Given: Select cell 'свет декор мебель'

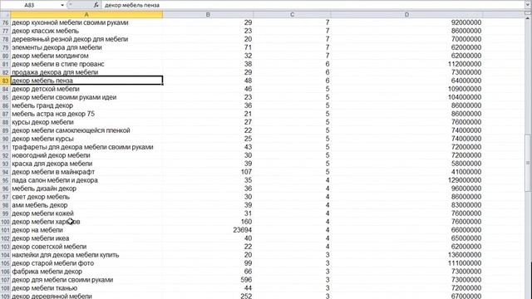Looking at the screenshot, I should 86,197.
